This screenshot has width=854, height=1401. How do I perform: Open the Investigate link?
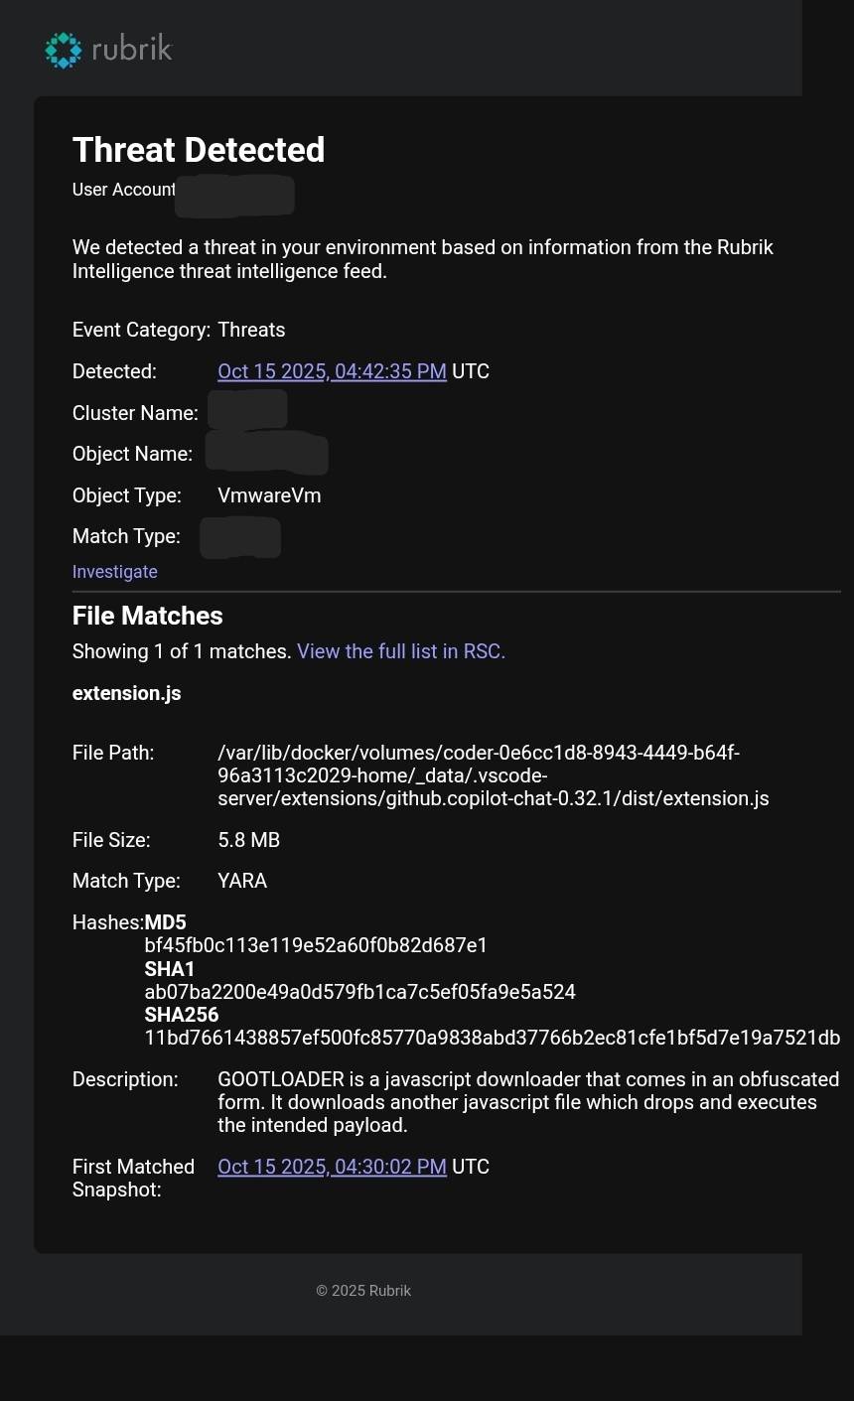114,572
